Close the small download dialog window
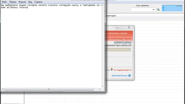Screen dimensions: 185x104 pyautogui.click(x=129, y=27)
